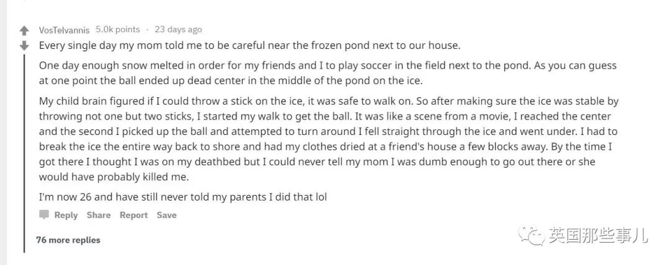Image resolution: width=670 pixels, height=265 pixels.
Task: Click the 英国那些事儿 watermark text
Action: pos(598,235)
